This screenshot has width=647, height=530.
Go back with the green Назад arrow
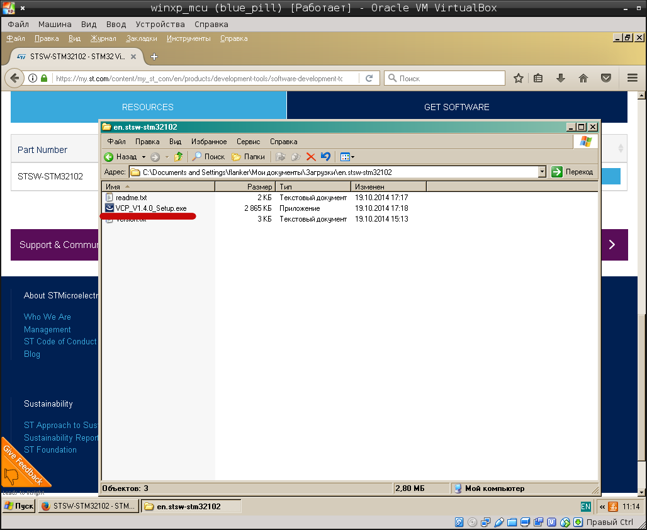[x=120, y=157]
